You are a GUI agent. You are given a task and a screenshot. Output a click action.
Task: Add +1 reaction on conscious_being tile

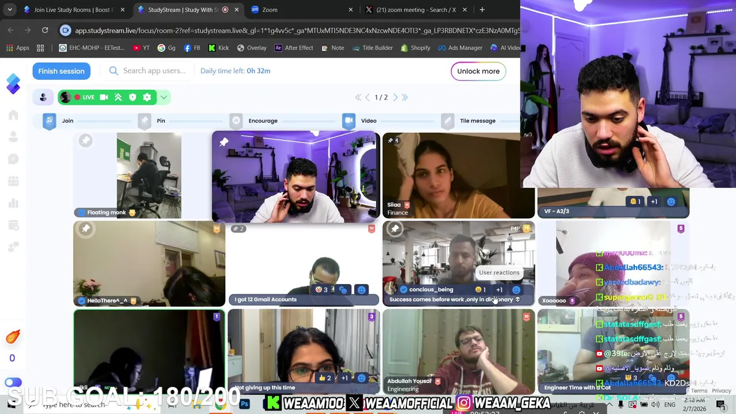499,290
